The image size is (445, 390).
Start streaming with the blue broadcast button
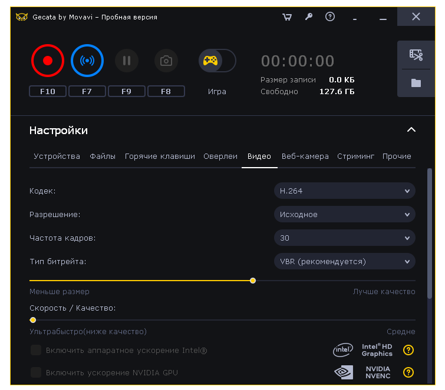[x=87, y=61]
